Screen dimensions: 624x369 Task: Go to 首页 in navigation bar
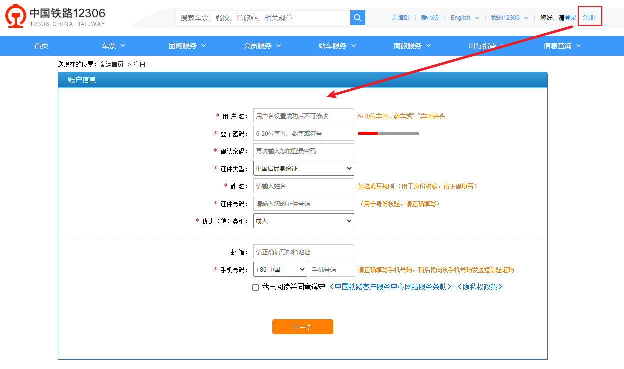coord(41,46)
